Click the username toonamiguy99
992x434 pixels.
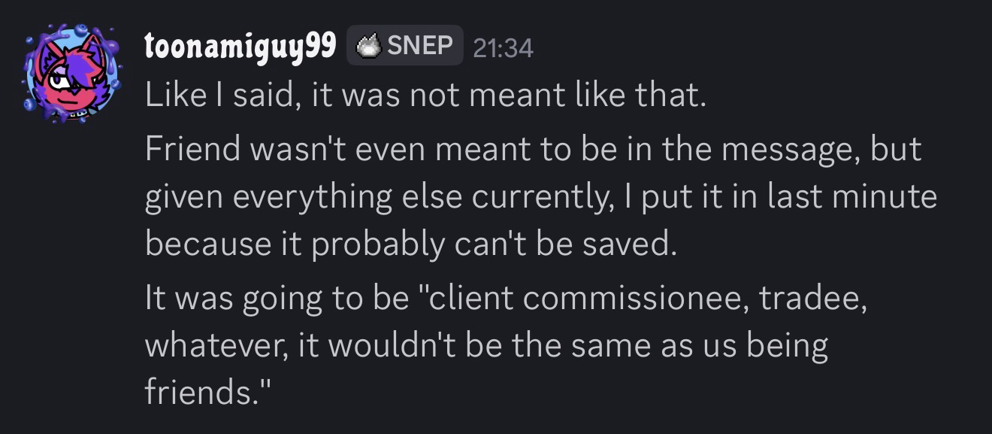(x=240, y=47)
